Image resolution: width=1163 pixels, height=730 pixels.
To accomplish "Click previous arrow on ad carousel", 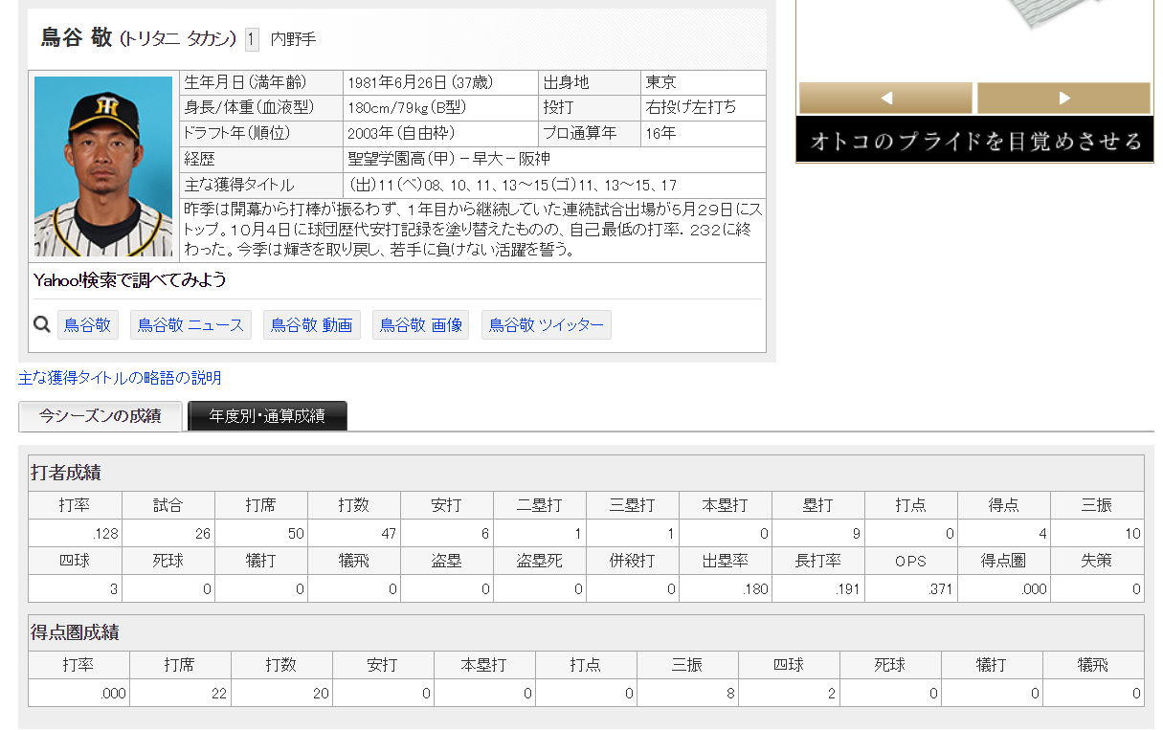I will click(x=885, y=98).
